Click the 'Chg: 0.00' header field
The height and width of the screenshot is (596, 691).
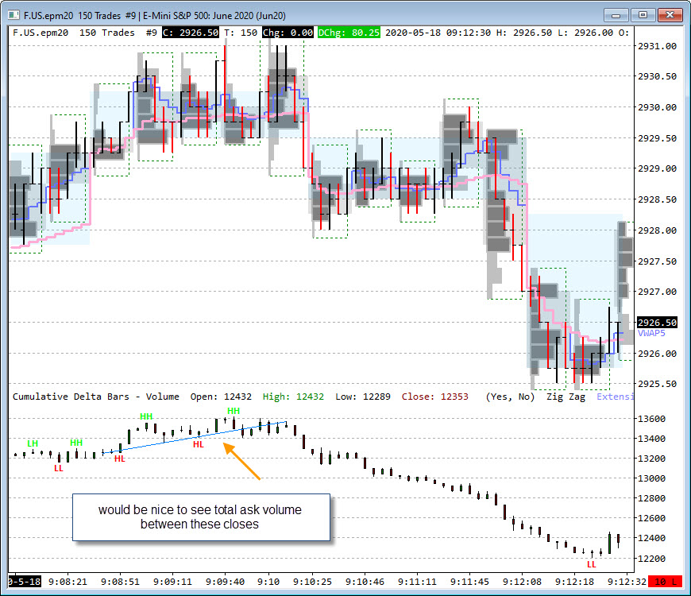[288, 33]
